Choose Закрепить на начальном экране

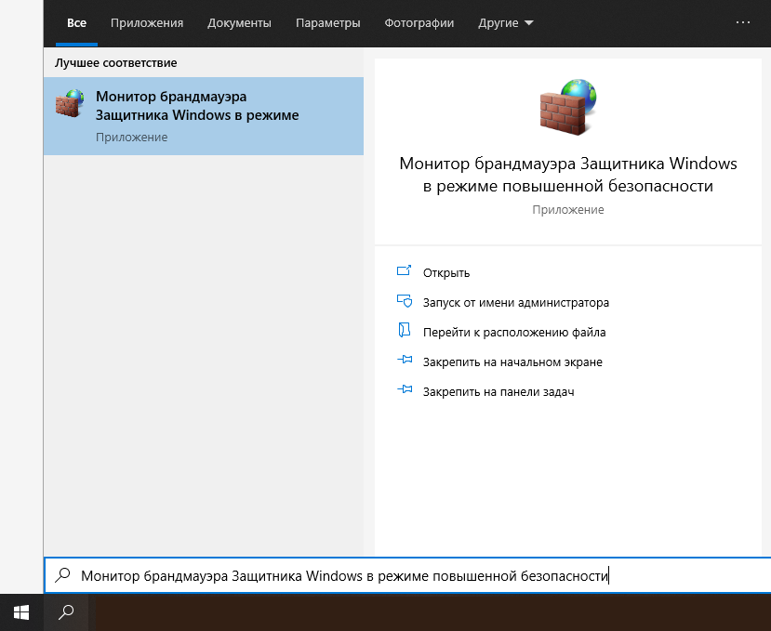[512, 362]
